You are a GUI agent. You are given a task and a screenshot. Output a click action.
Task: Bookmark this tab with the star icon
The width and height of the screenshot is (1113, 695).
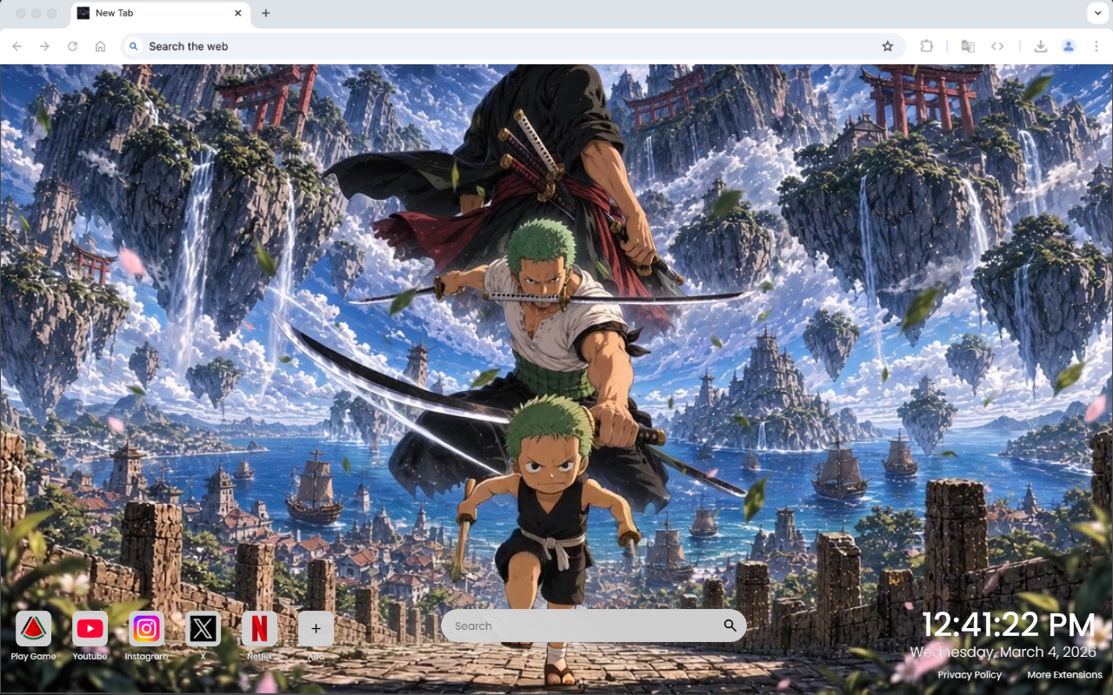[x=887, y=46]
